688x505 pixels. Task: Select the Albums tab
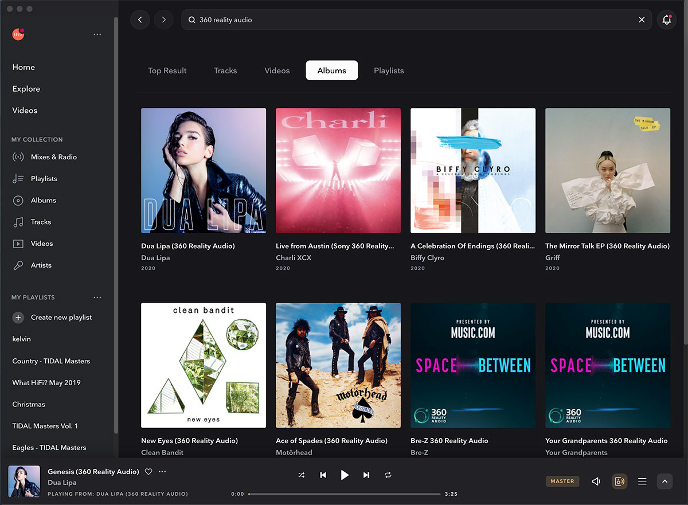click(332, 71)
